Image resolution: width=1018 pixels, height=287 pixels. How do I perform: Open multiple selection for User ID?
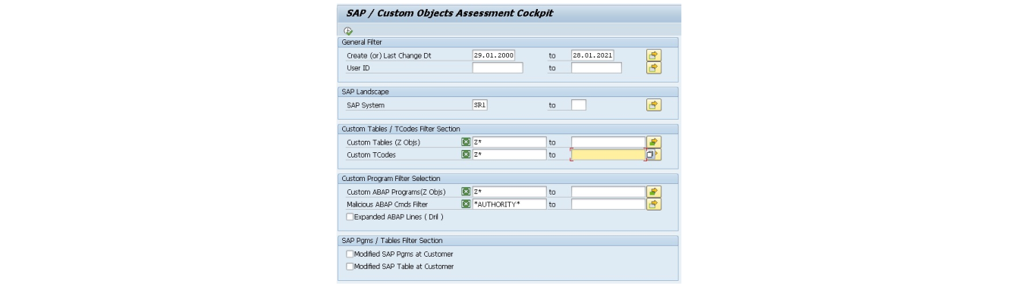654,68
